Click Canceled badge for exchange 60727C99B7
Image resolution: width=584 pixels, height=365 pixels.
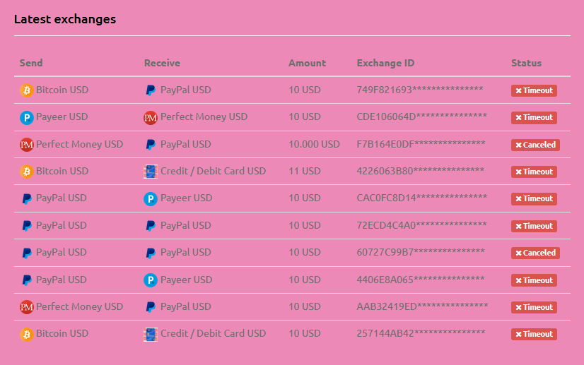click(535, 253)
